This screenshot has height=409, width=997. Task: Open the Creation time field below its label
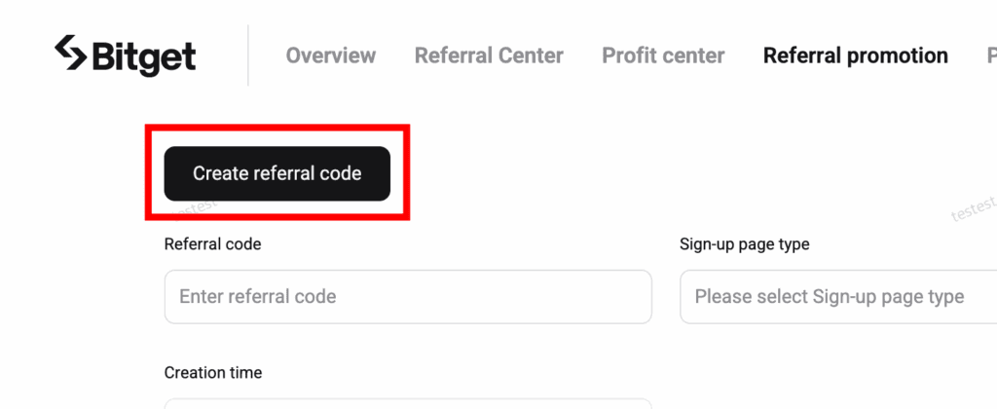pyautogui.click(x=408, y=402)
